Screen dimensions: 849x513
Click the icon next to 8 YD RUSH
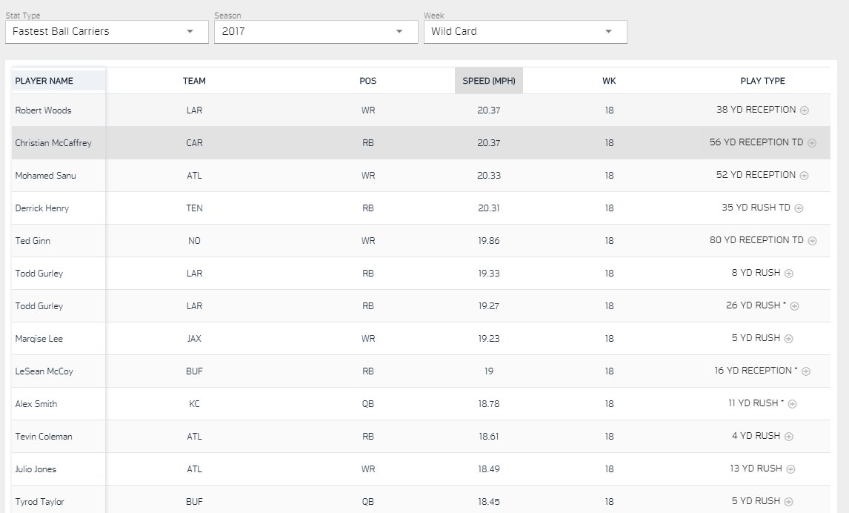789,274
